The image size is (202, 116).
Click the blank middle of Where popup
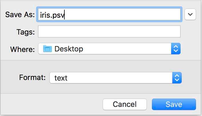[x=127, y=49]
